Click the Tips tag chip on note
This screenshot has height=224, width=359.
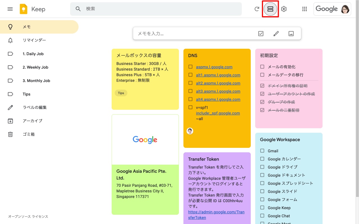click(121, 93)
